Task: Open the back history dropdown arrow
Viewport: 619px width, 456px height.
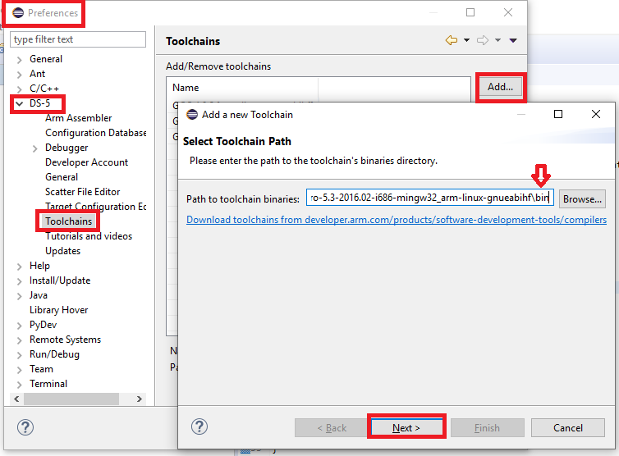Action: point(466,40)
